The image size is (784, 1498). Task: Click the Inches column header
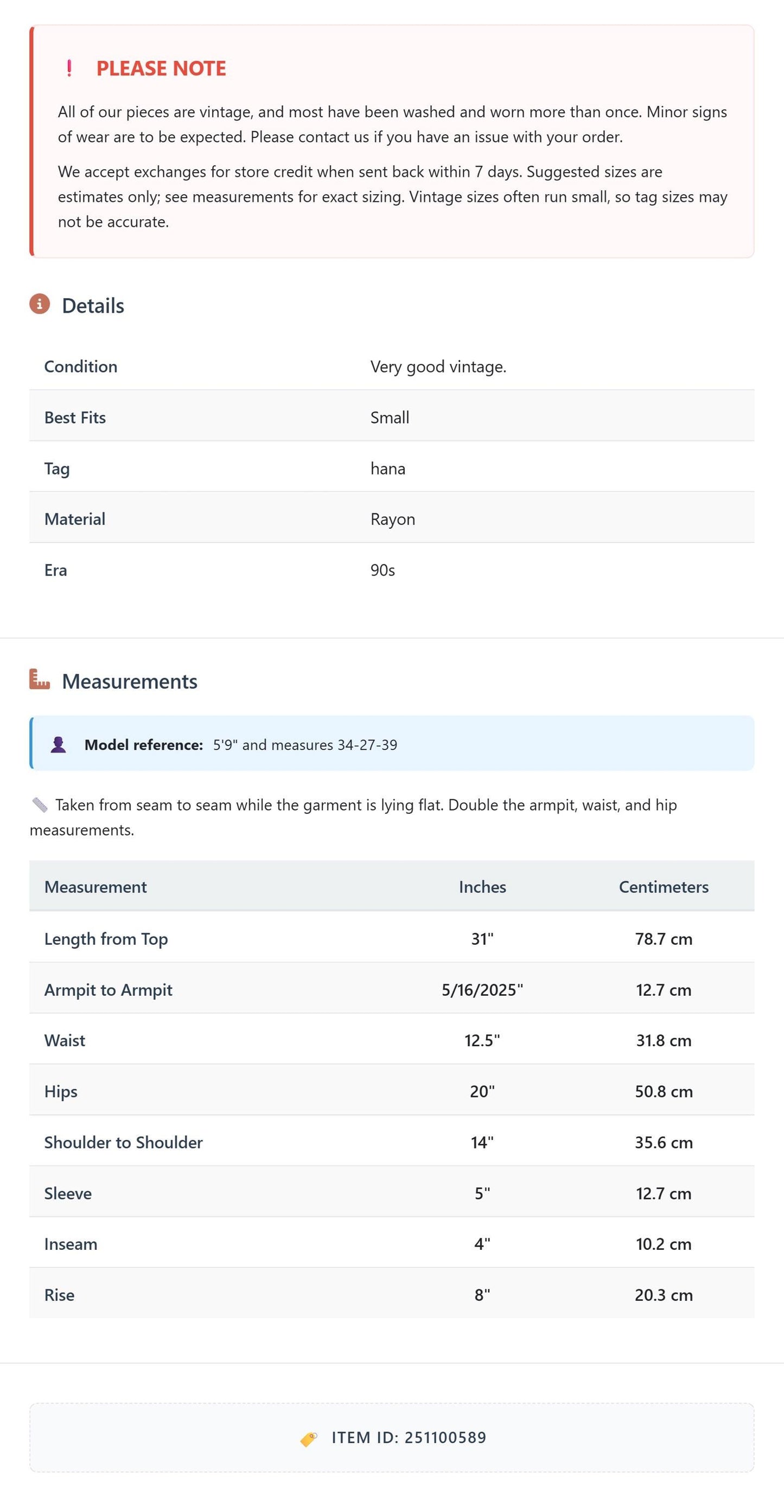pyautogui.click(x=482, y=887)
